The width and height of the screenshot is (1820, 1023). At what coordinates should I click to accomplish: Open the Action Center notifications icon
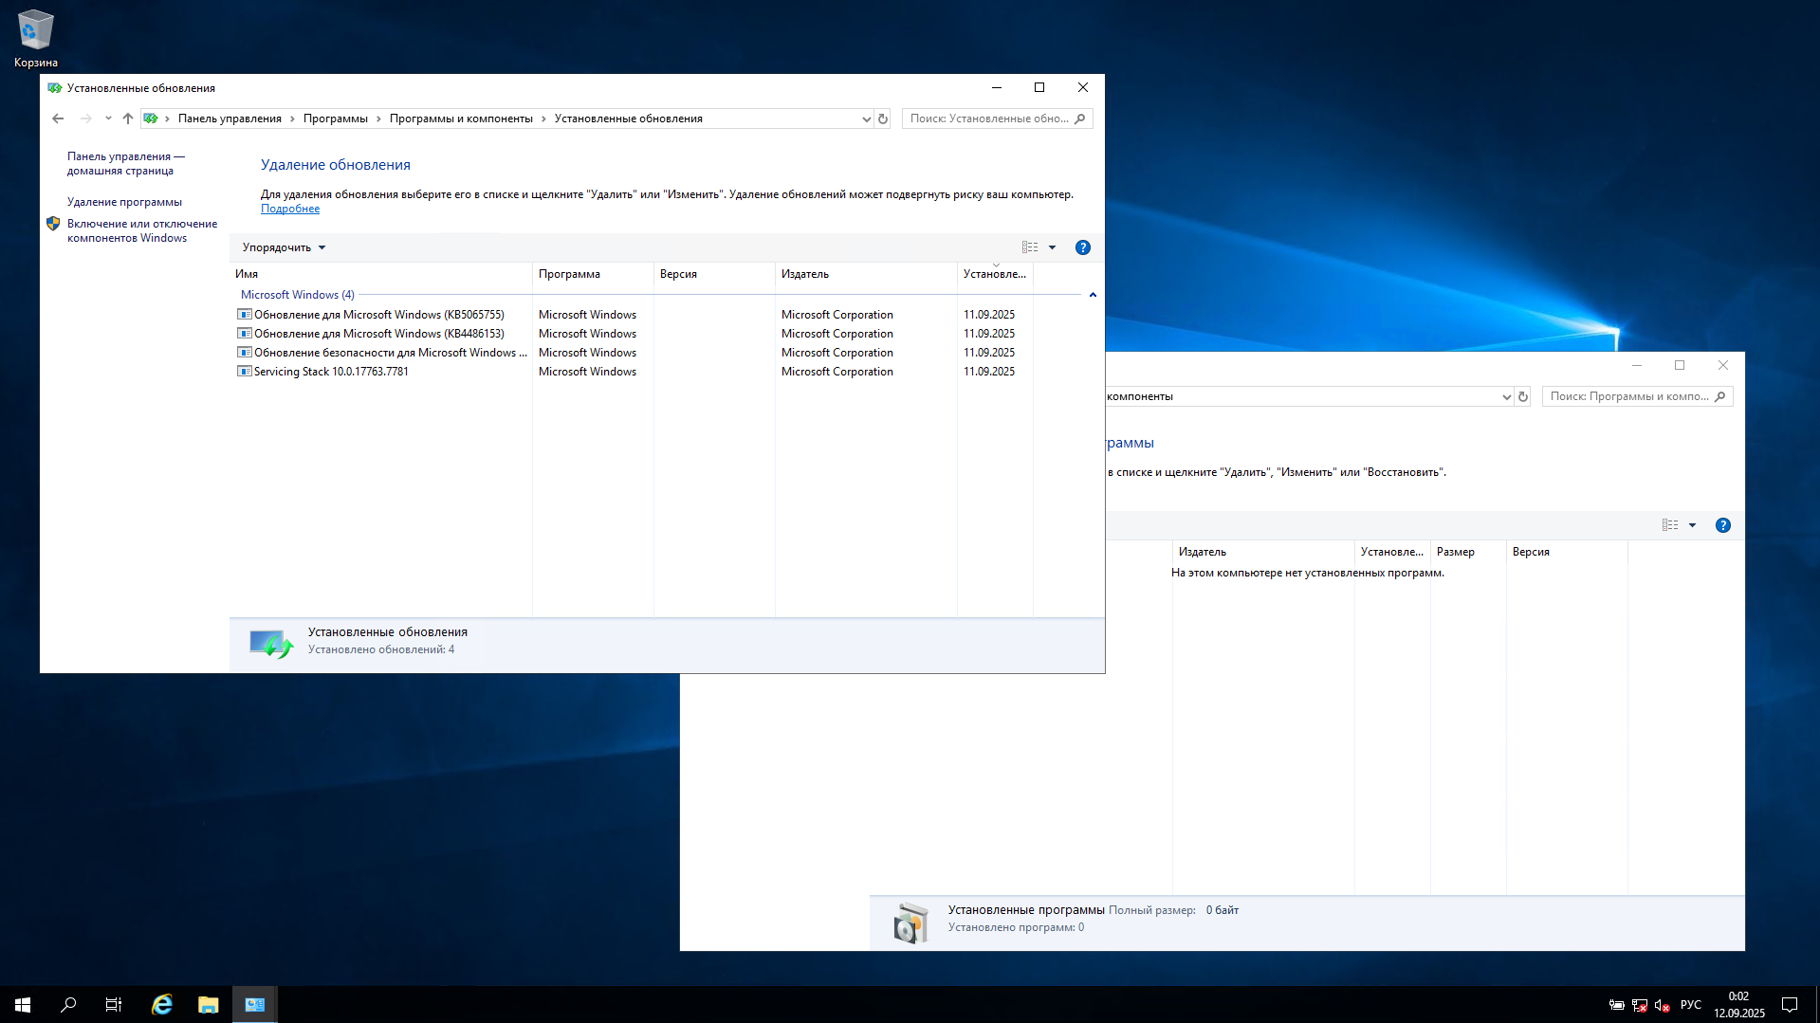pos(1790,1005)
